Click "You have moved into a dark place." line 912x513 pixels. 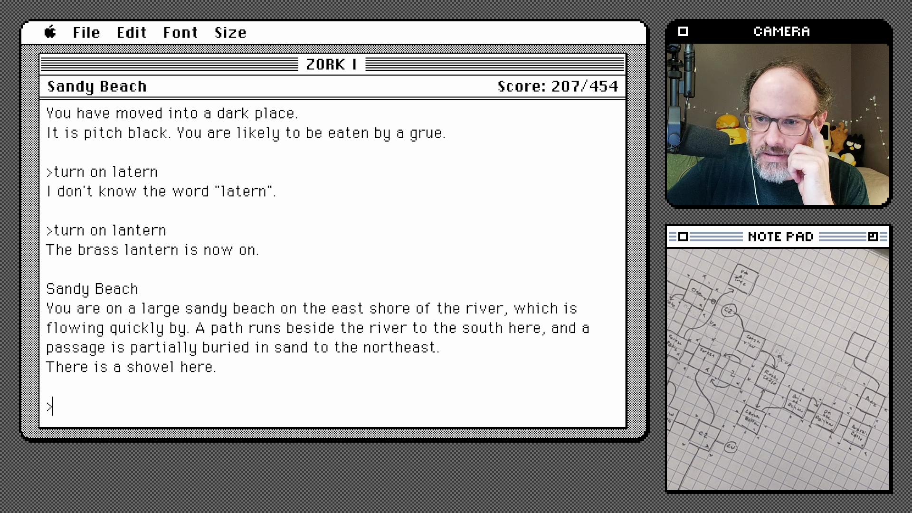click(172, 114)
